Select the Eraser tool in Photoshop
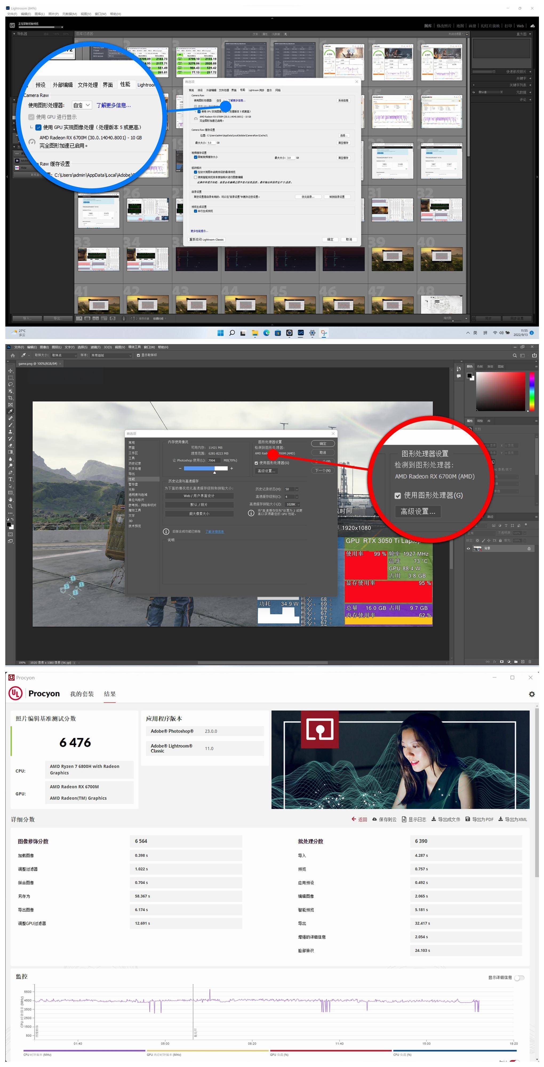Viewport: 544px width, 1067px height. [10, 445]
